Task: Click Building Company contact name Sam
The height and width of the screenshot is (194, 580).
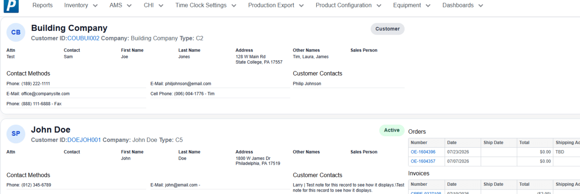Action: [68, 57]
